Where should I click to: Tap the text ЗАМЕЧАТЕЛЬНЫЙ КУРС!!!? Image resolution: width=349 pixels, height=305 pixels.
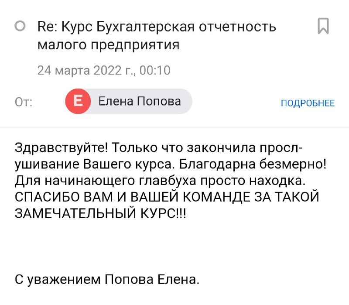[100, 213]
